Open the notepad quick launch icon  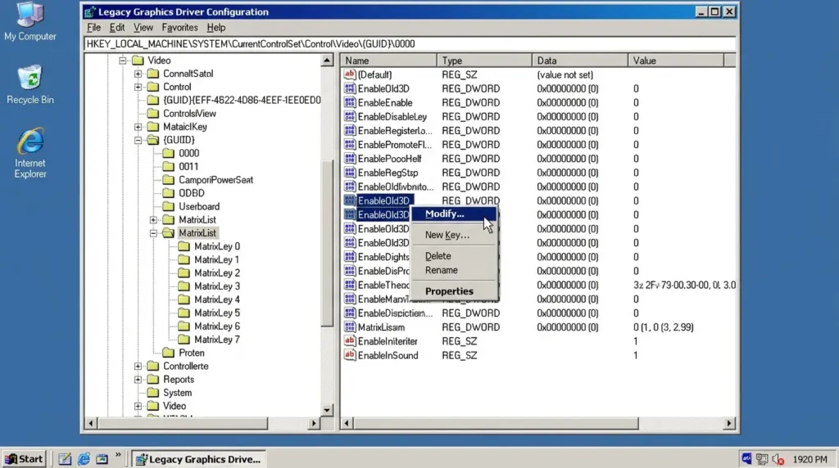pos(65,459)
